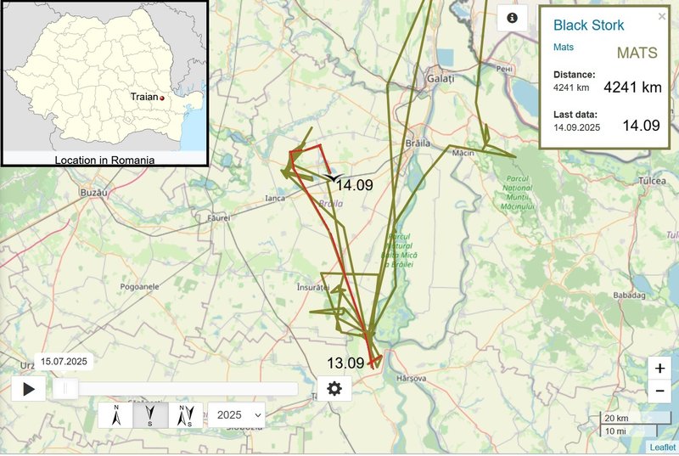Screen dimensions: 679x456
Task: Click the Buzău city label
Action: [93, 193]
